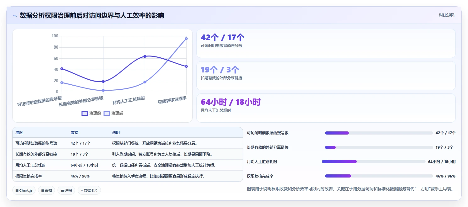Click the 46% / 96% value beside progress bar

445,176
